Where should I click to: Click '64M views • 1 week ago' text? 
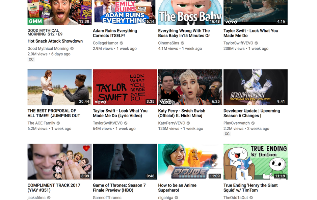(114, 129)
